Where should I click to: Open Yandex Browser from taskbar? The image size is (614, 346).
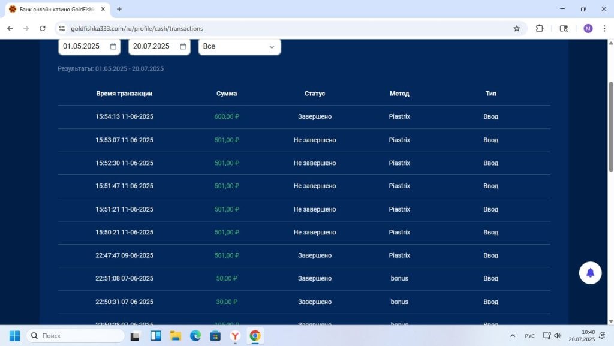pos(235,335)
